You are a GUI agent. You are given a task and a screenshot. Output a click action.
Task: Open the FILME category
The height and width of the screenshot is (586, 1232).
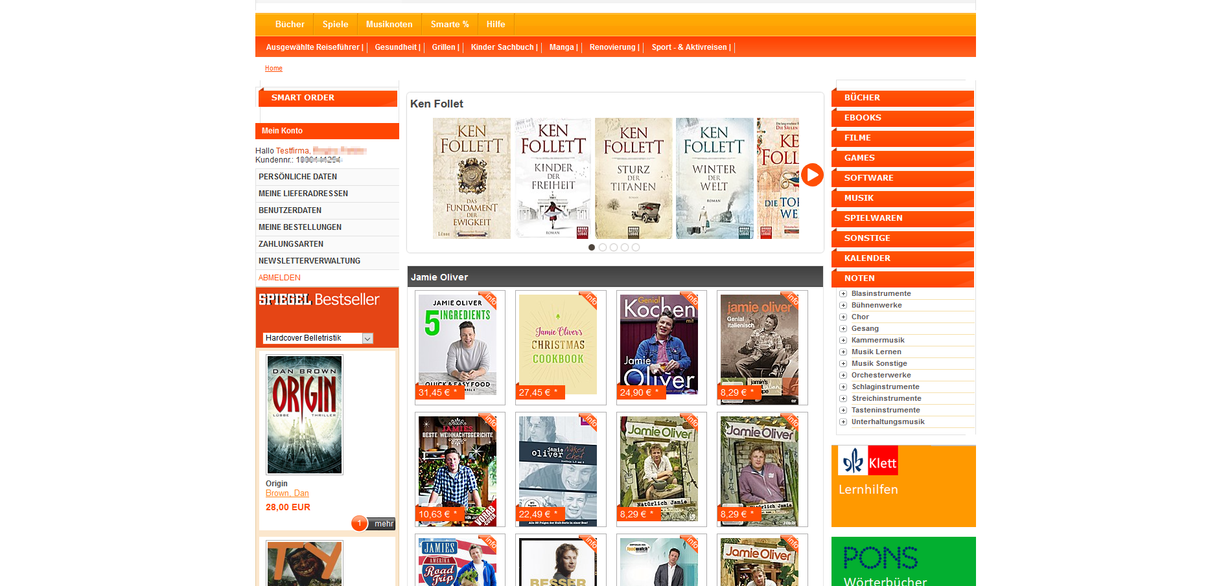(903, 138)
